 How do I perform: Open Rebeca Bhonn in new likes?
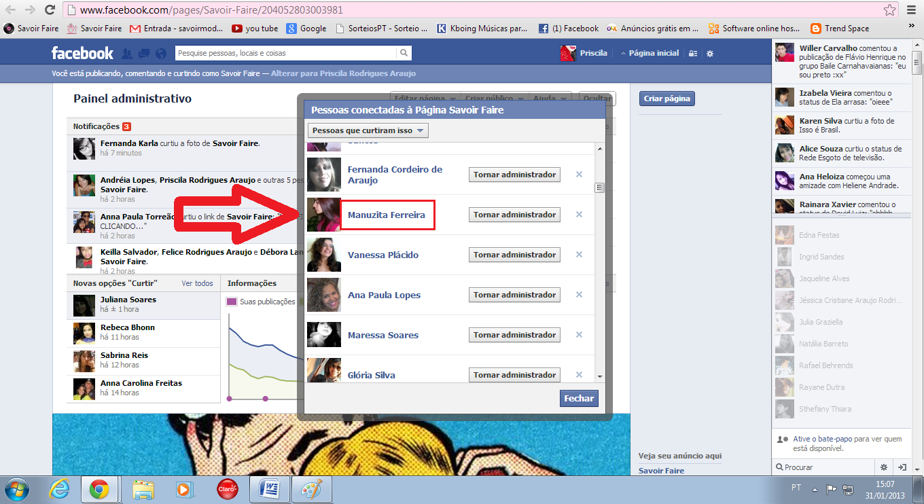[128, 327]
